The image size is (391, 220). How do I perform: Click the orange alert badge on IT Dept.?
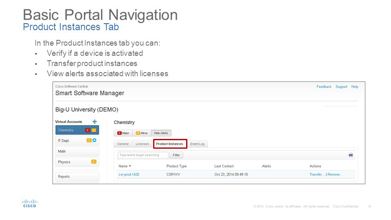(89, 141)
